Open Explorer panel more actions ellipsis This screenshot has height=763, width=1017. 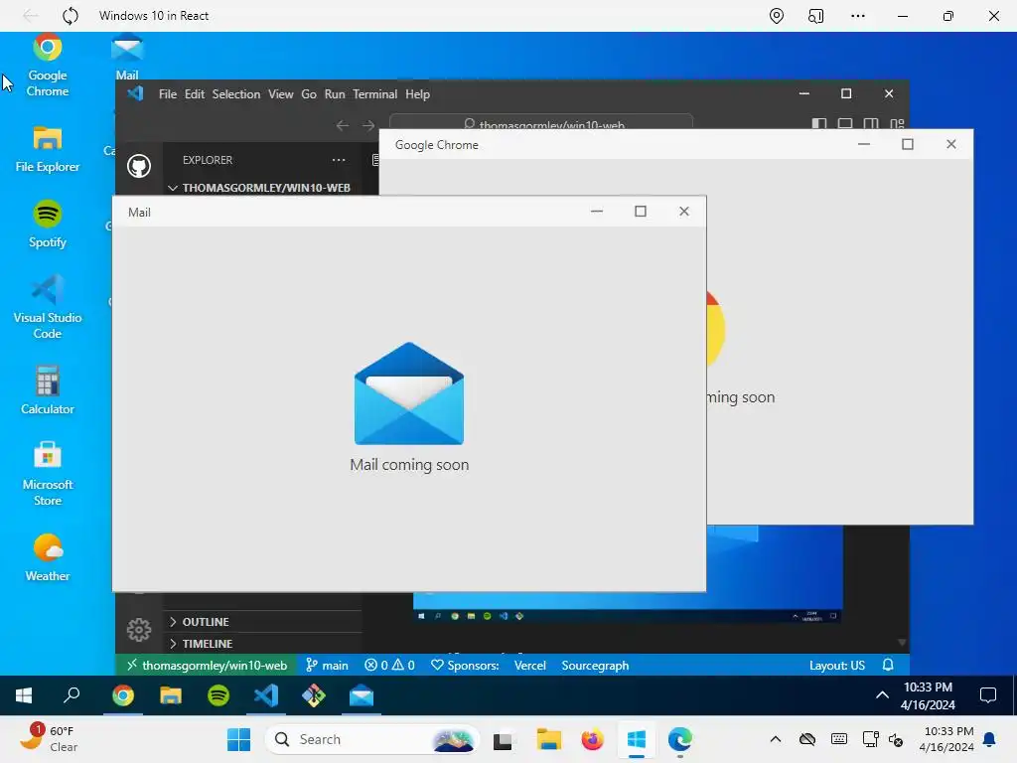[339, 160]
